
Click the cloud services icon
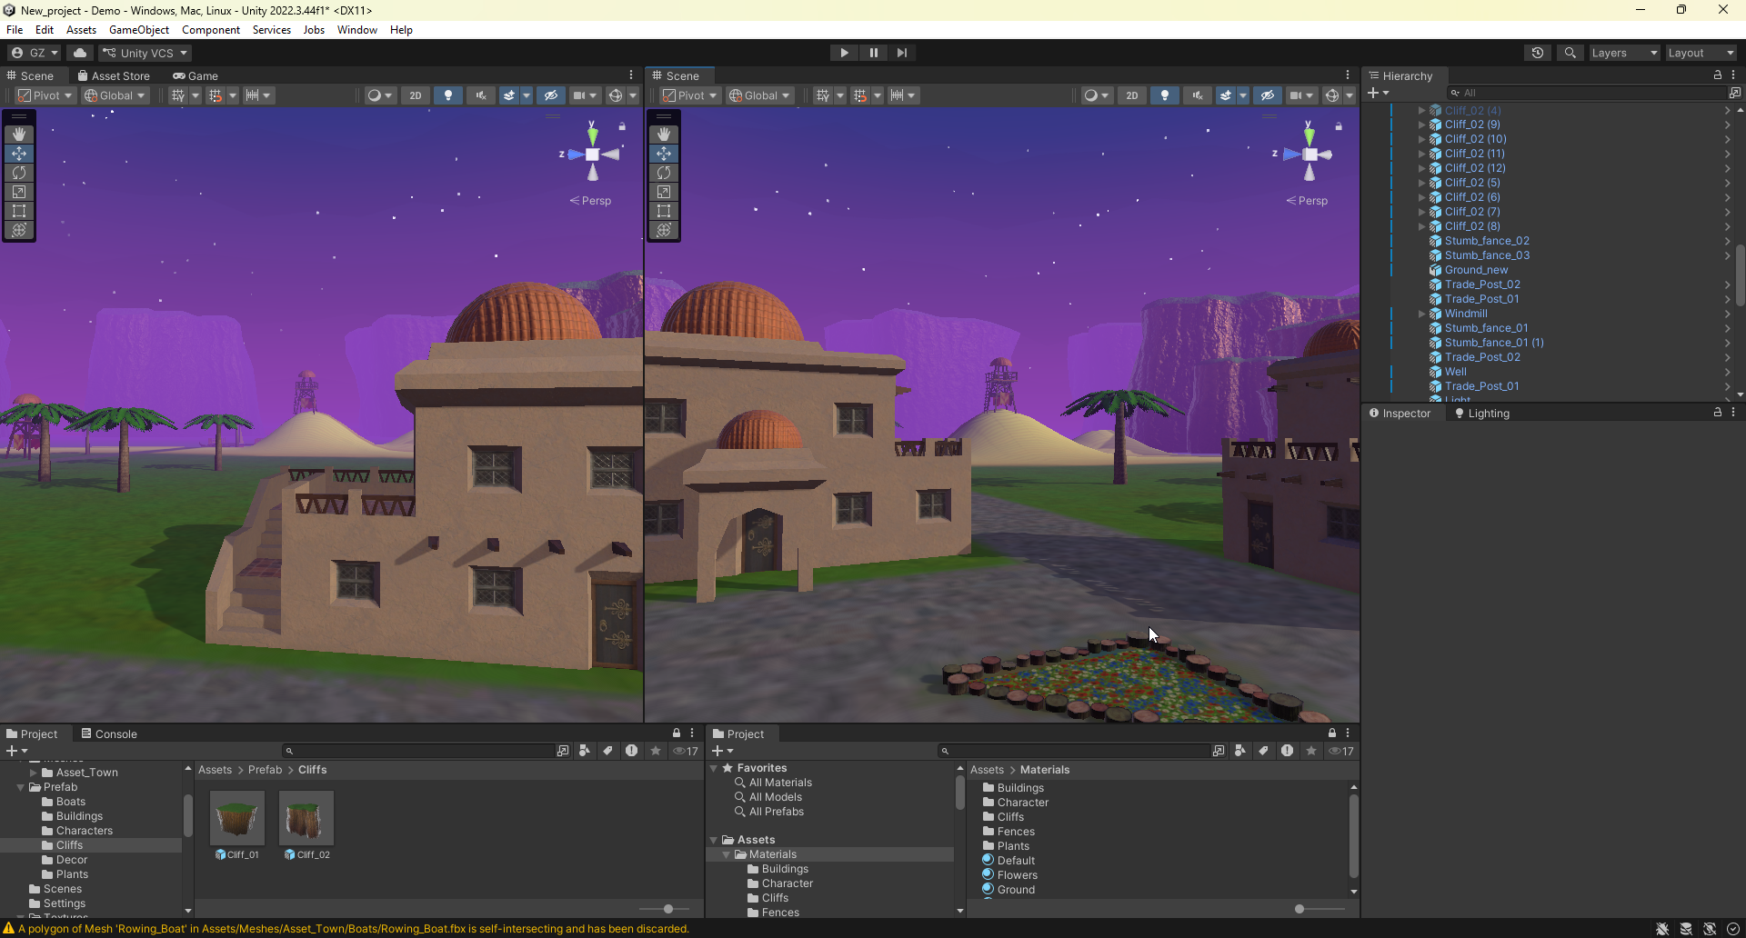[80, 53]
